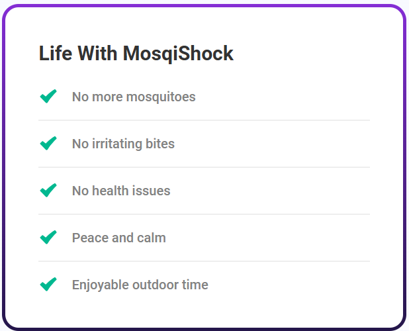Click the purple top border of the card

pos(204,6)
